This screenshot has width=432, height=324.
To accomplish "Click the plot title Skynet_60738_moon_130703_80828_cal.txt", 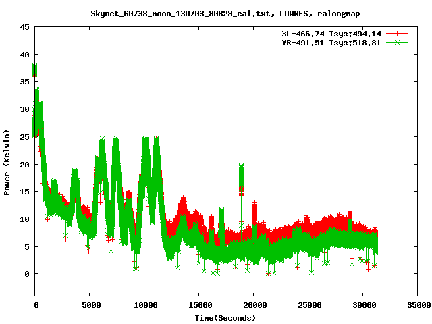I will (x=180, y=13).
